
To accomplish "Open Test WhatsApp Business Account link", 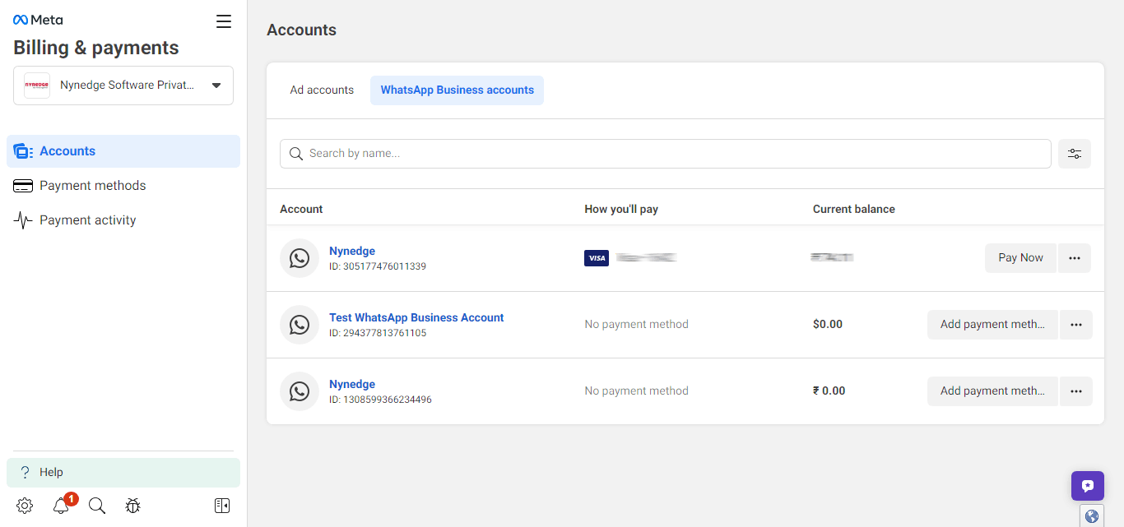I will click(x=416, y=317).
